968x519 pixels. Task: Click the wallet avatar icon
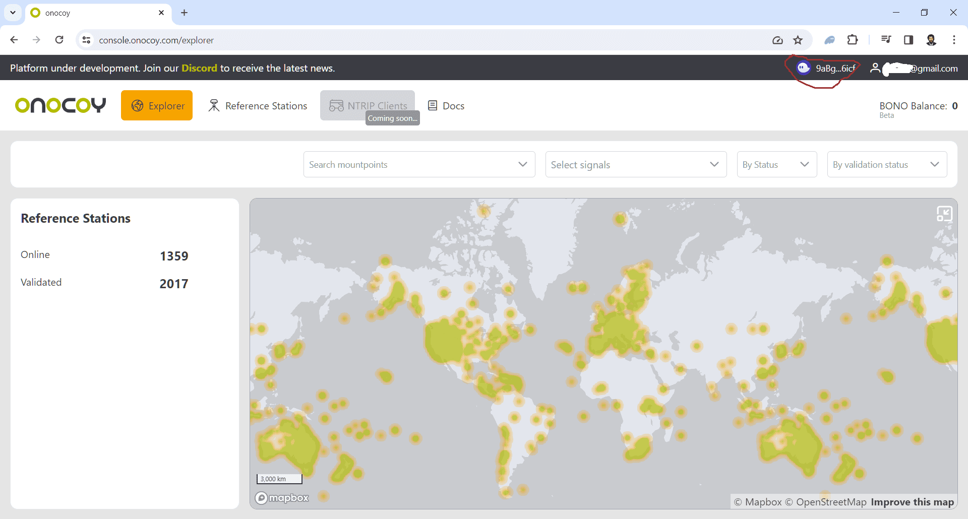tap(803, 68)
